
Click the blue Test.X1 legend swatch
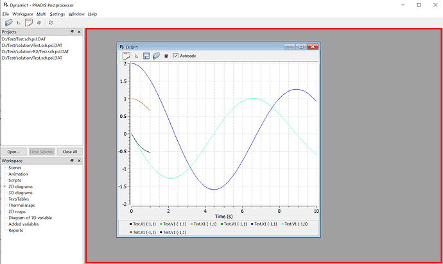coord(252,224)
